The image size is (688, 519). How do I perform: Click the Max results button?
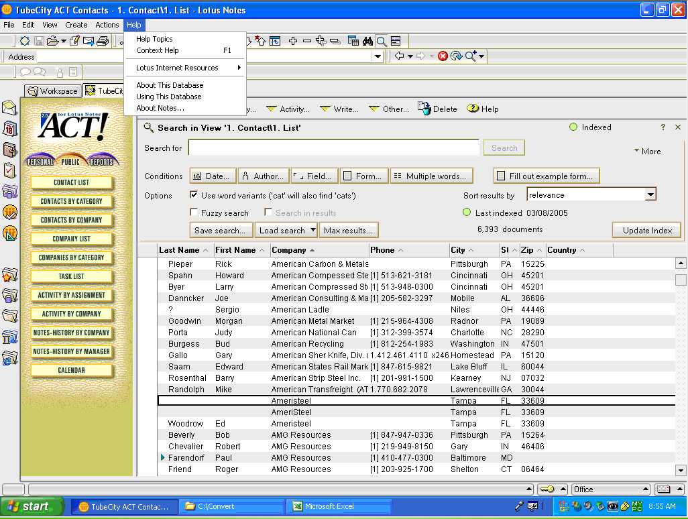349,230
